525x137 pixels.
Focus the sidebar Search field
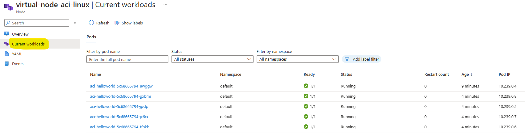(x=37, y=23)
